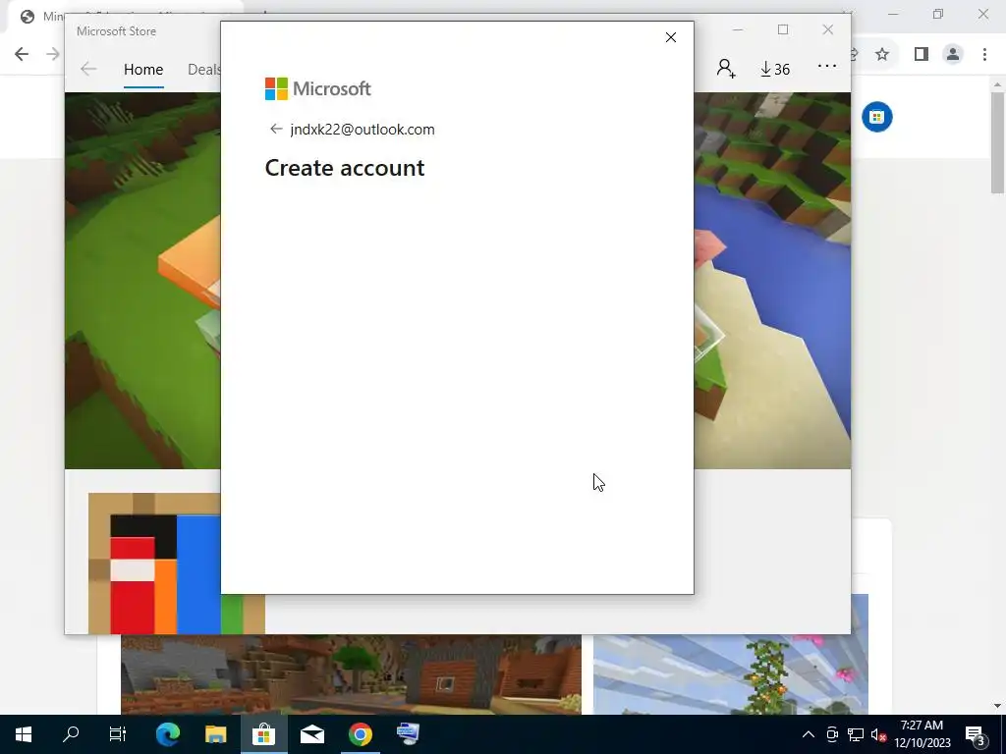Open downloads and updates showing 36
Viewport: 1006px width, 754px height.
(x=774, y=69)
